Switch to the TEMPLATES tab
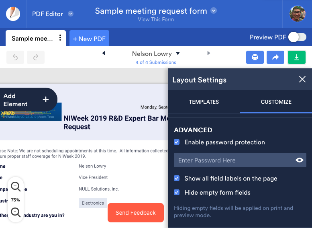Viewport: 312px width, 228px height. coord(204,102)
